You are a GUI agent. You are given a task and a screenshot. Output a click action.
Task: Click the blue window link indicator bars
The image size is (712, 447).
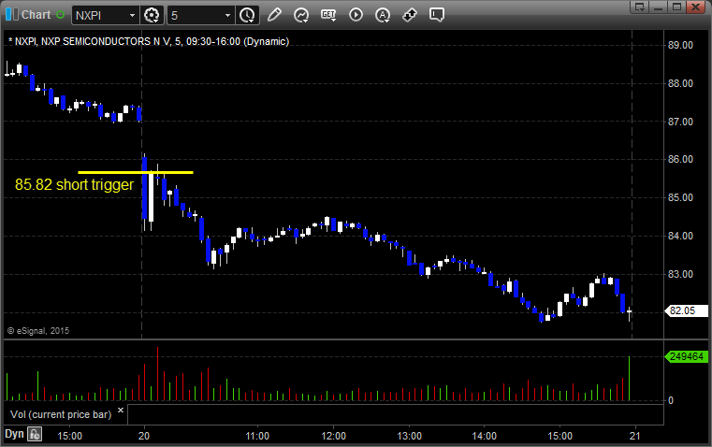(12, 15)
